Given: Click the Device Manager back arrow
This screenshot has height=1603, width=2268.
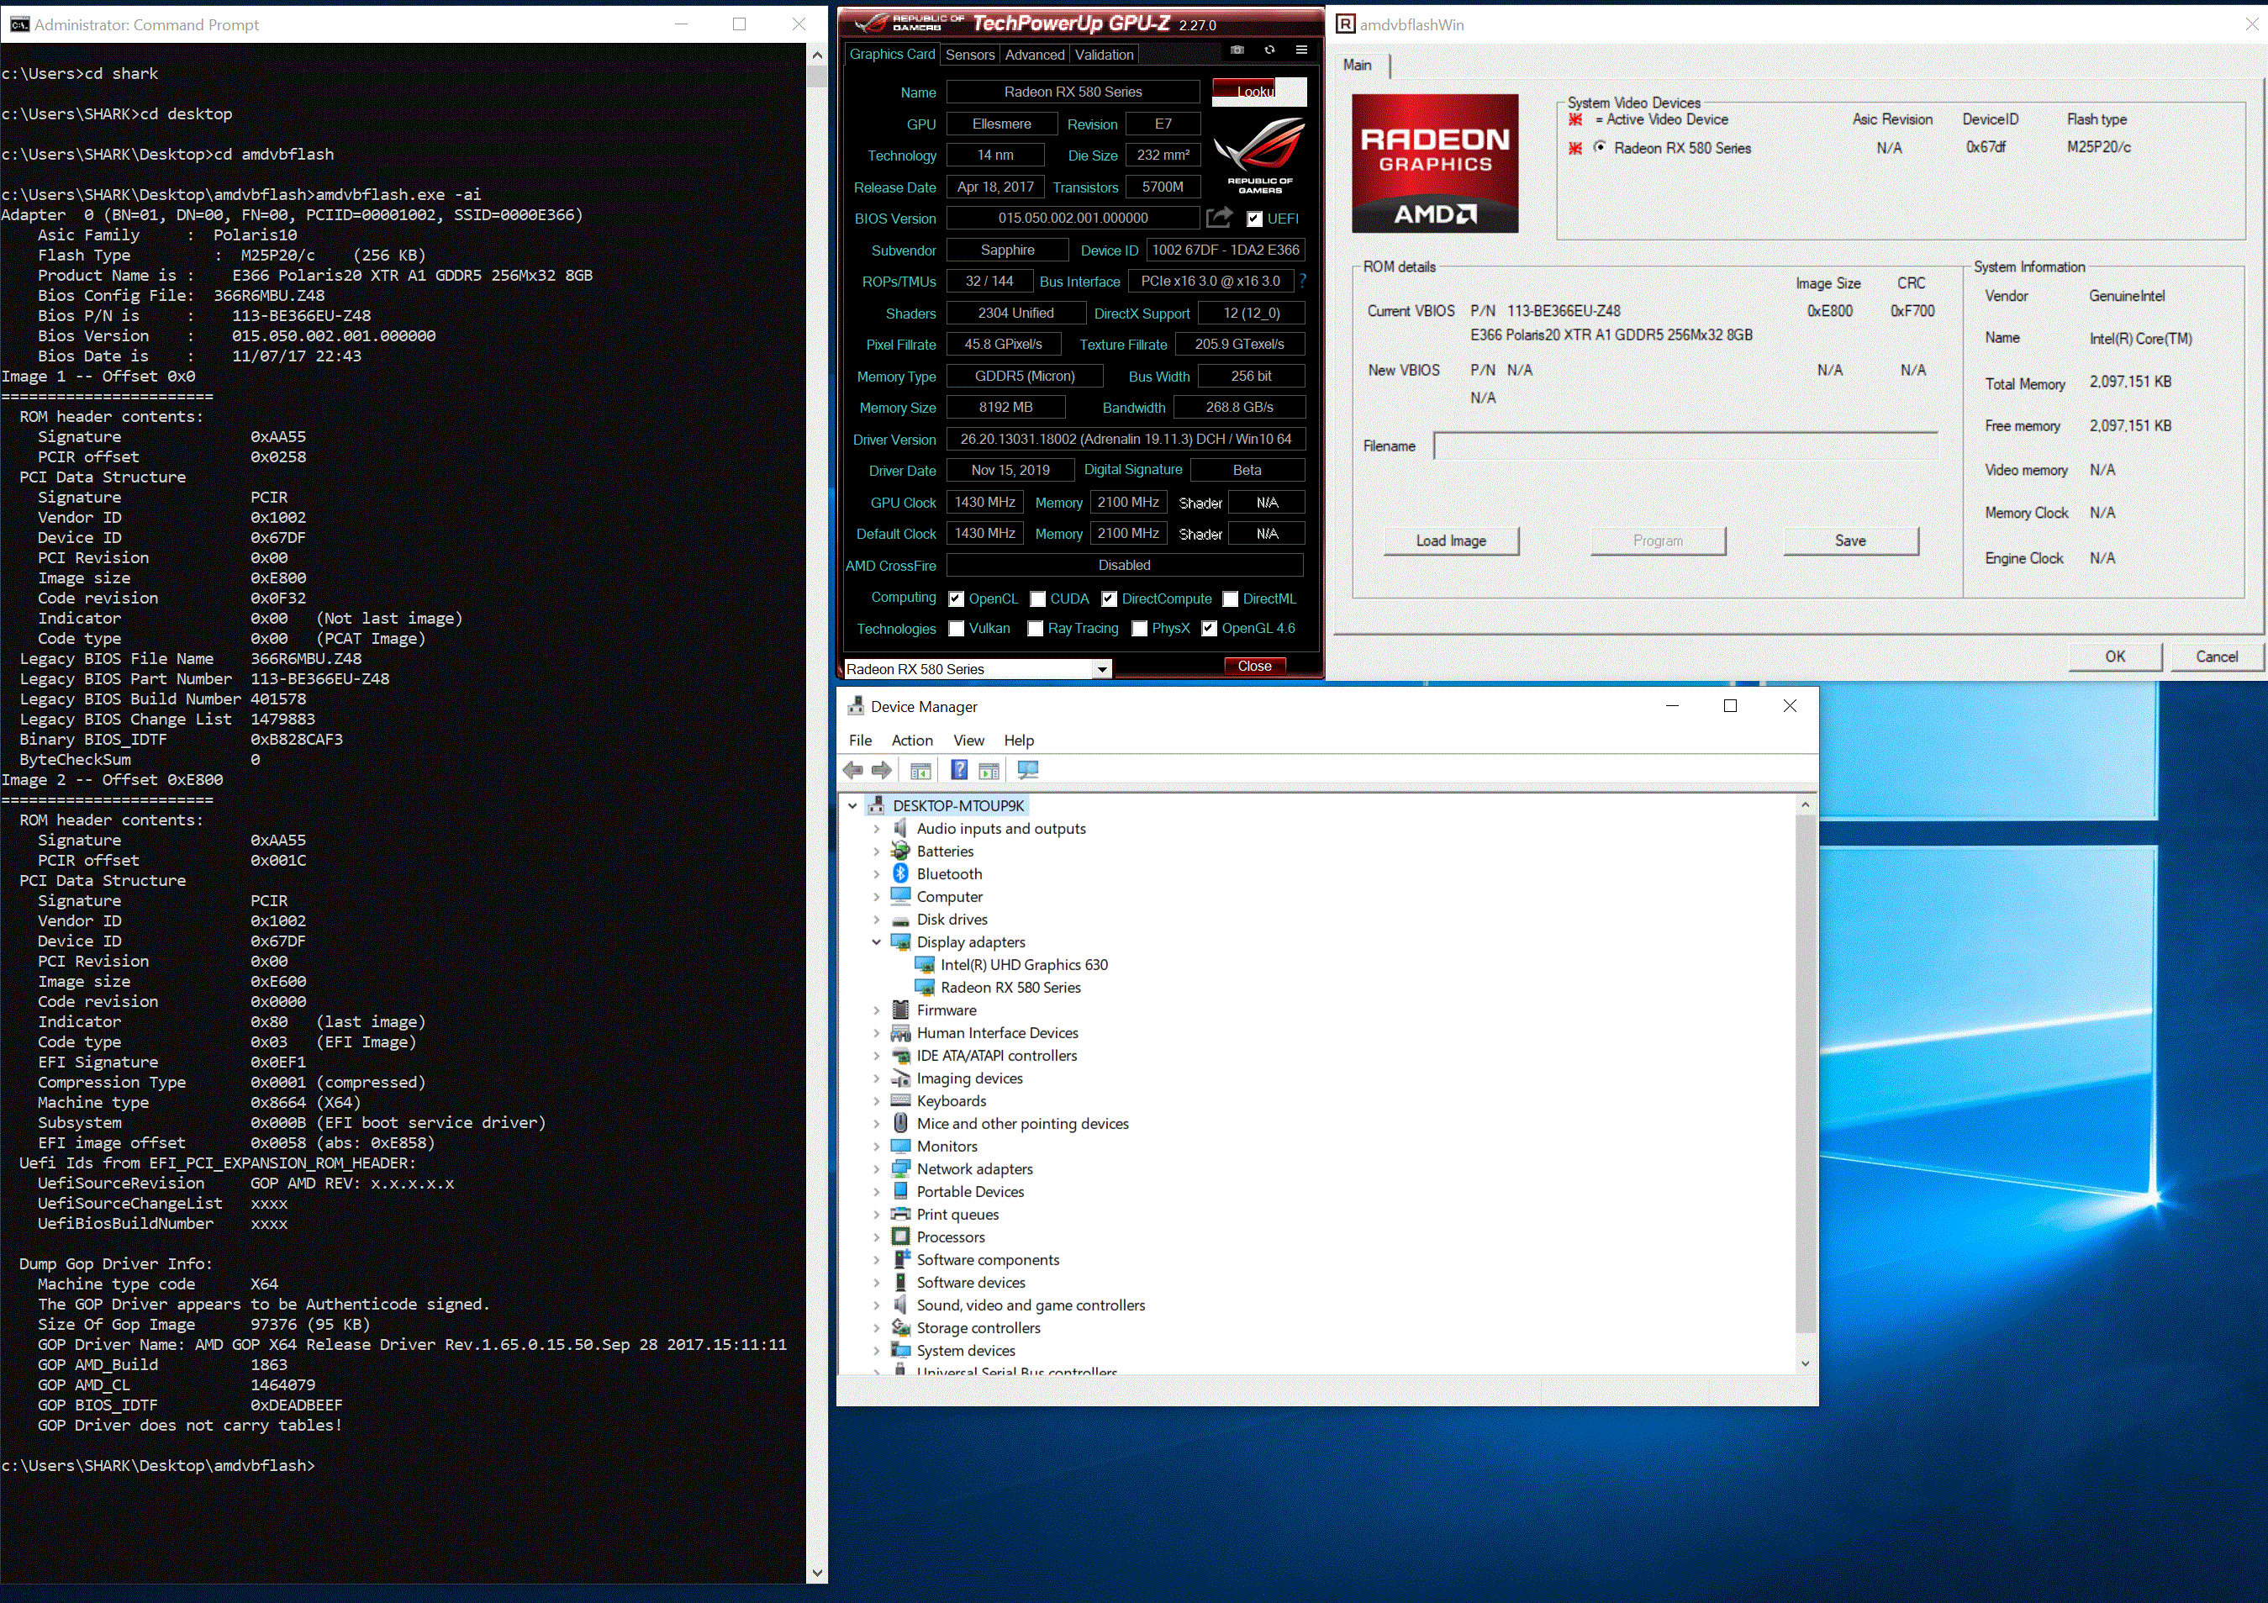Looking at the screenshot, I should coord(853,770).
